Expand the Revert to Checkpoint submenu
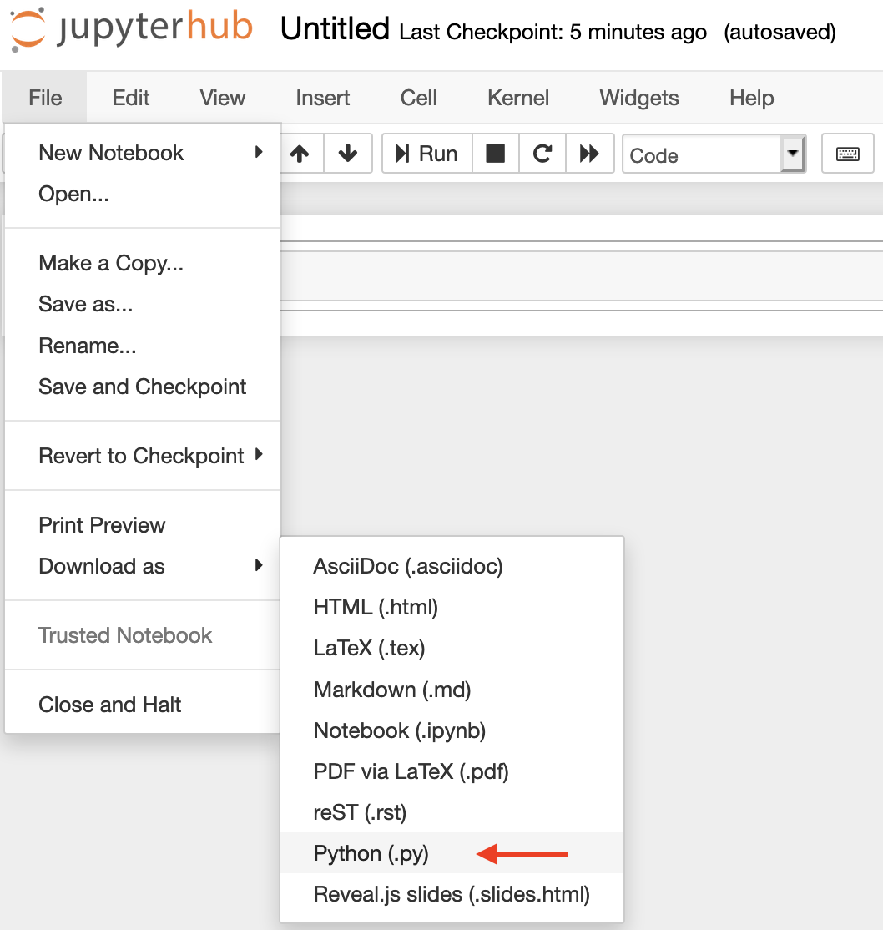The width and height of the screenshot is (883, 930). pyautogui.click(x=143, y=456)
